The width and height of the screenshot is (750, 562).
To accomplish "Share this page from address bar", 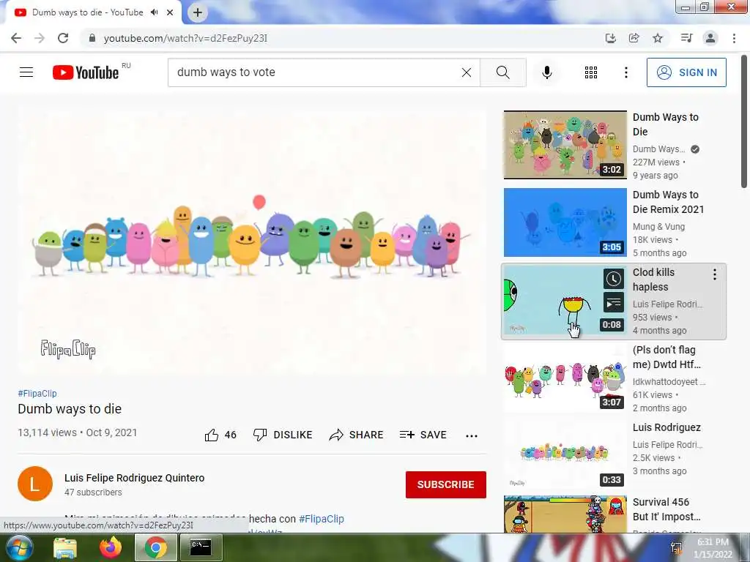I will point(634,38).
